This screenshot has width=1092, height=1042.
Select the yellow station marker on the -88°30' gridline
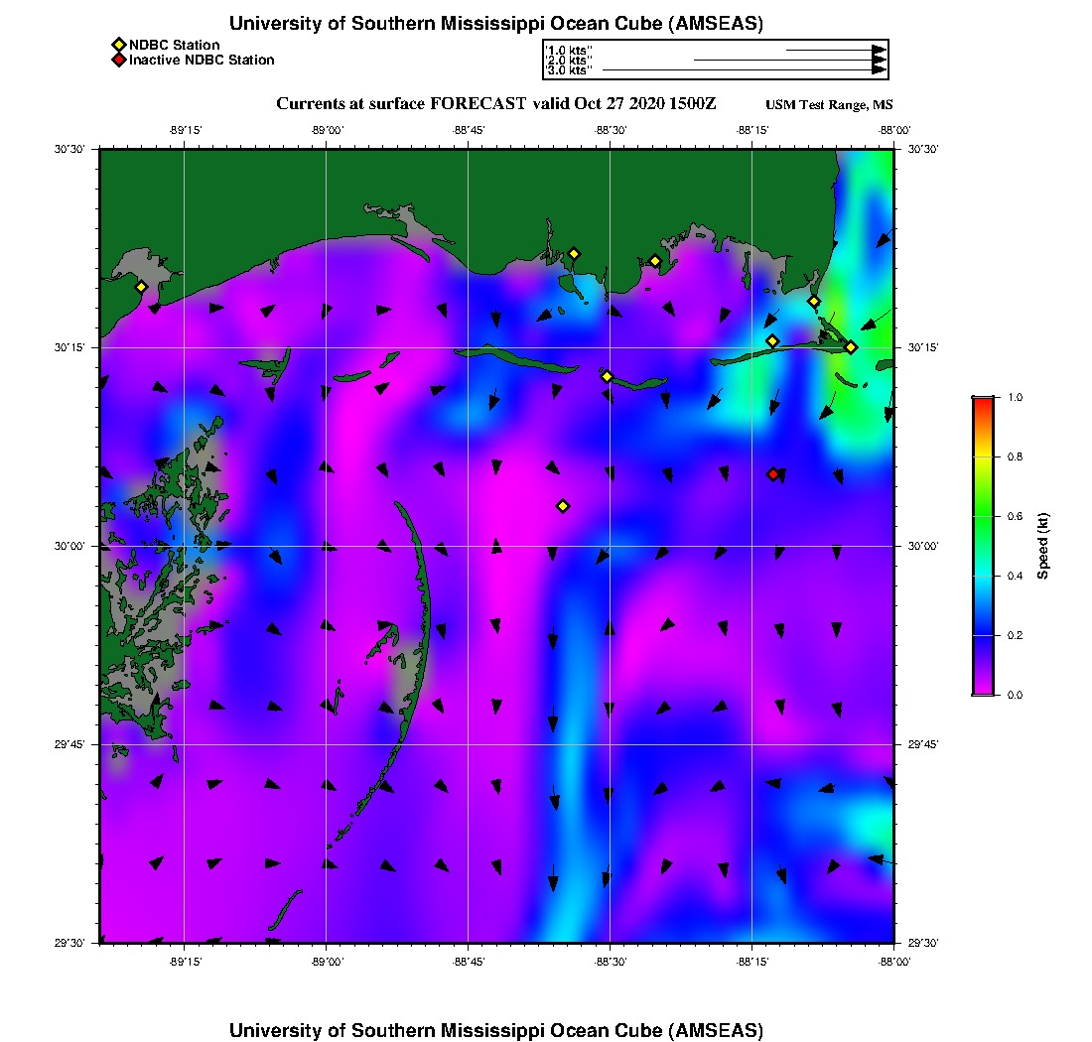tap(607, 376)
